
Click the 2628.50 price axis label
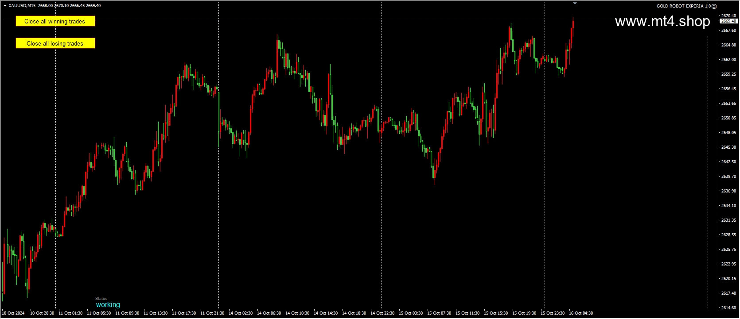pyautogui.click(x=728, y=235)
